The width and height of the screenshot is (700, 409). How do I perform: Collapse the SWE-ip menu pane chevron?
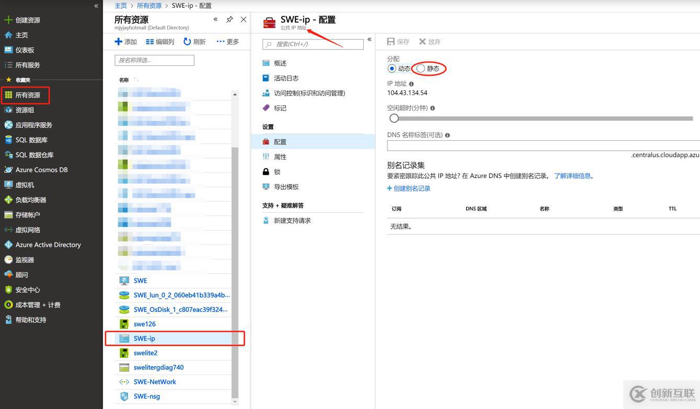369,39
